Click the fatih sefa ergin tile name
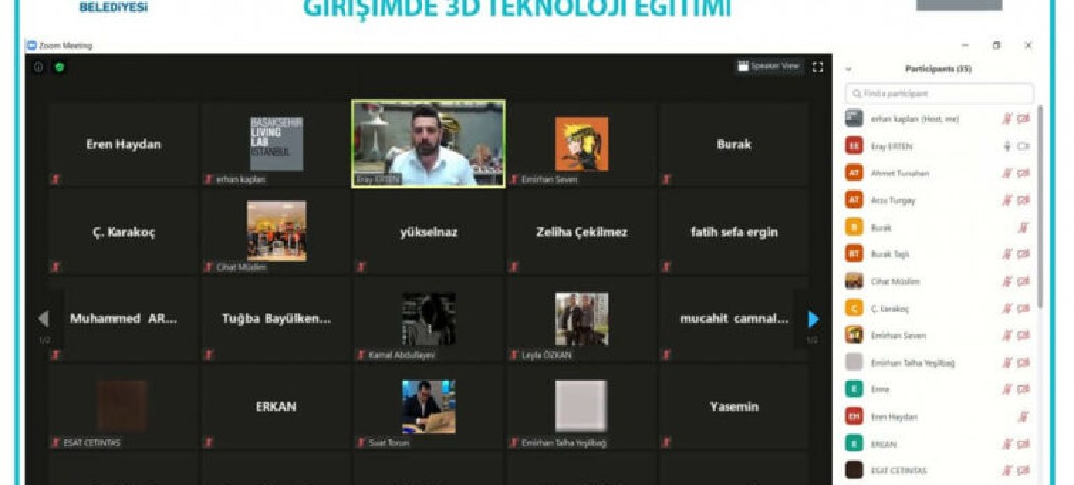The width and height of the screenshot is (1074, 485). (x=734, y=232)
